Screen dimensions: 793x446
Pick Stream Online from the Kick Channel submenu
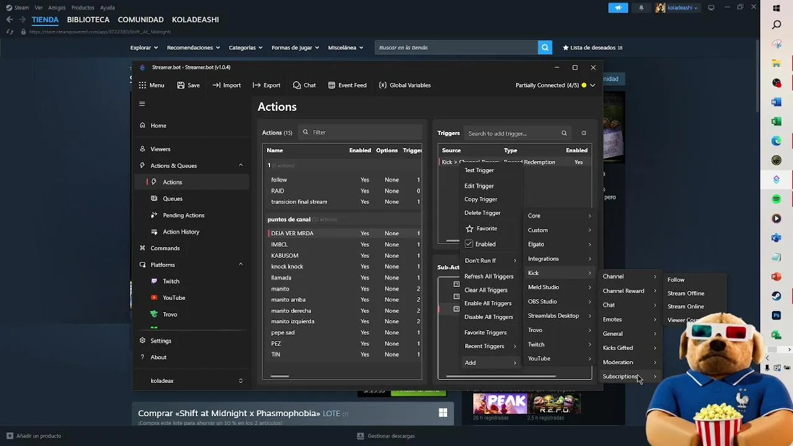[686, 307]
